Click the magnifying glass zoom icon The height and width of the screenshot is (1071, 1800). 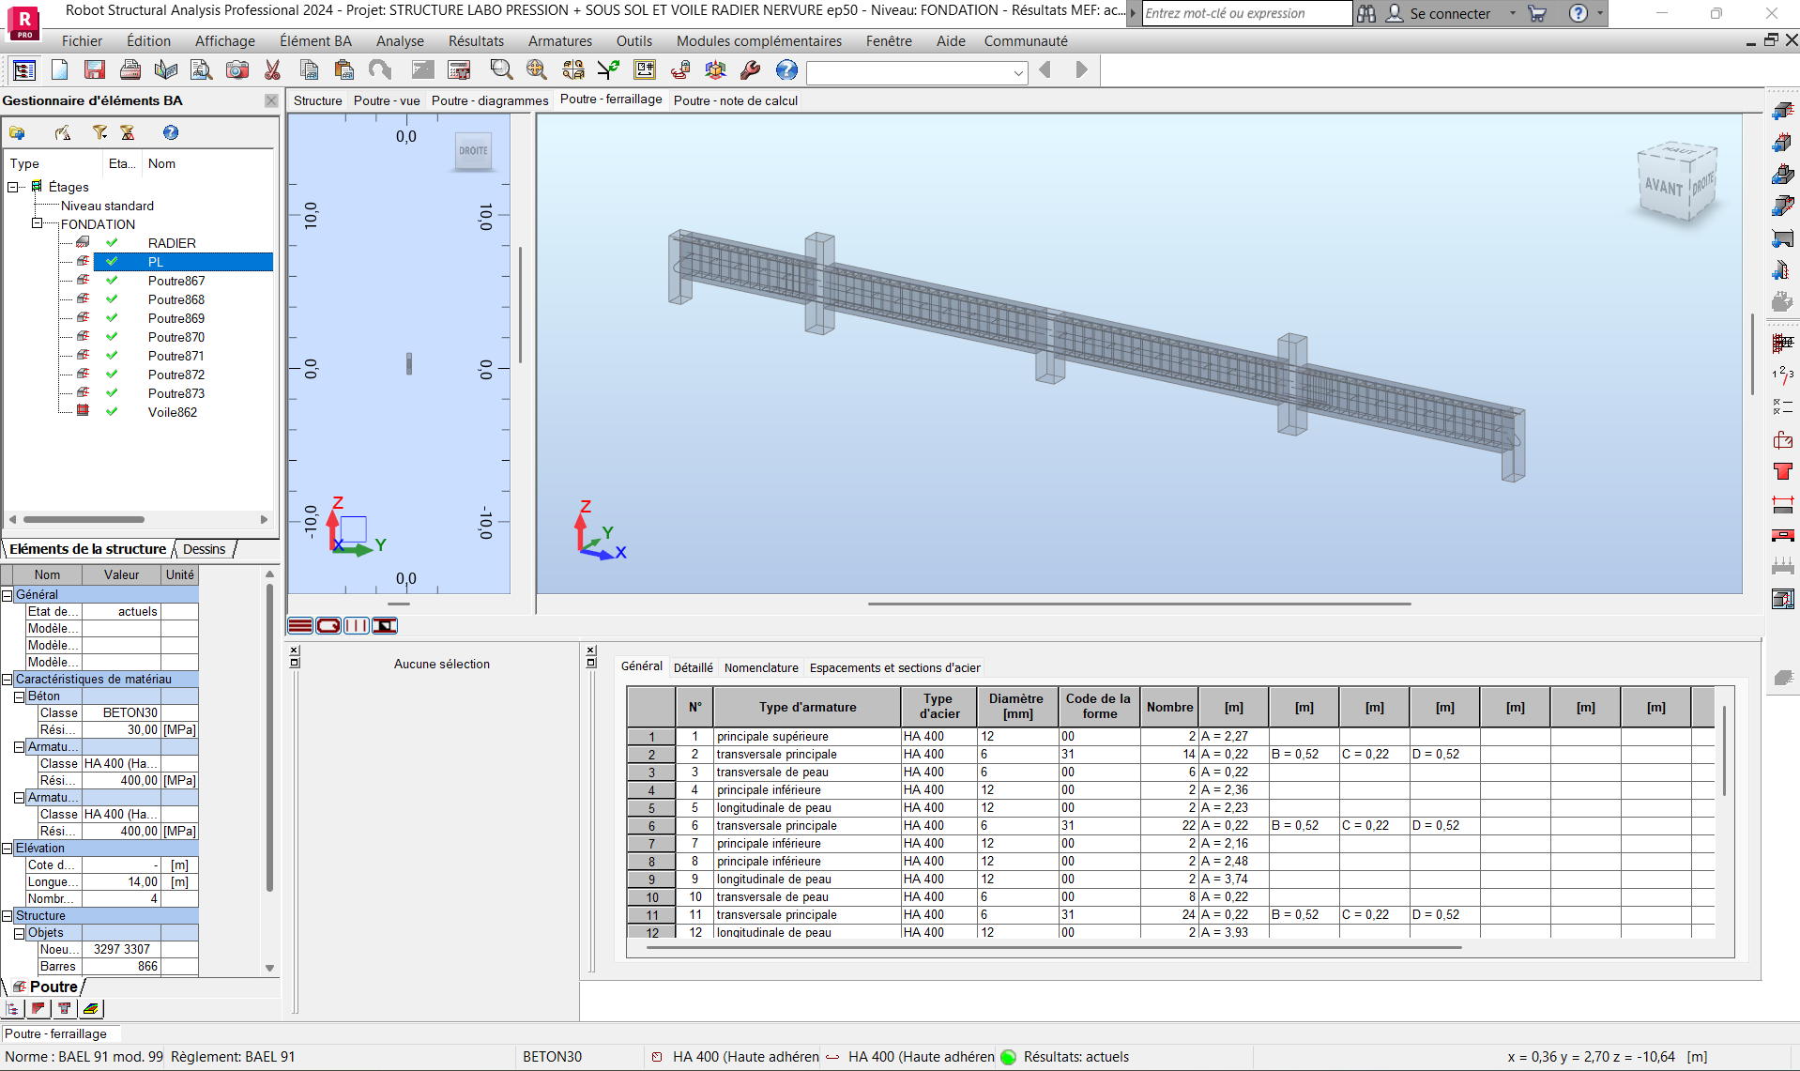pos(501,70)
